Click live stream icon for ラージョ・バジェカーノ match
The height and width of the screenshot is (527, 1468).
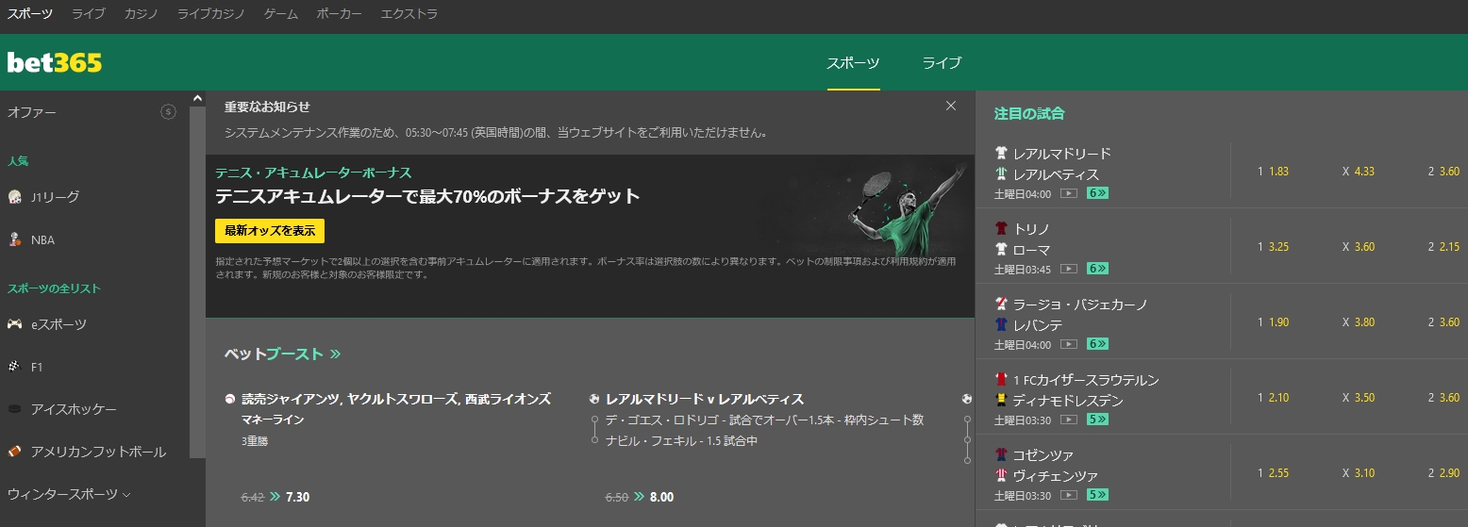click(x=1069, y=344)
